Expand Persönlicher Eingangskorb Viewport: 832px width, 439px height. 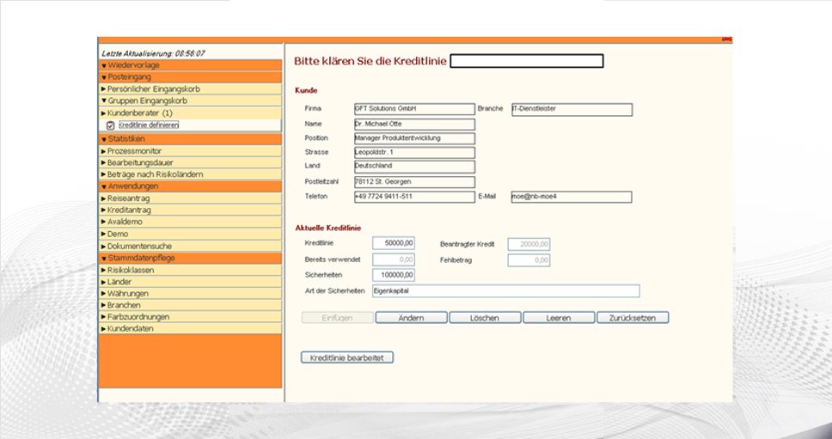pos(190,89)
